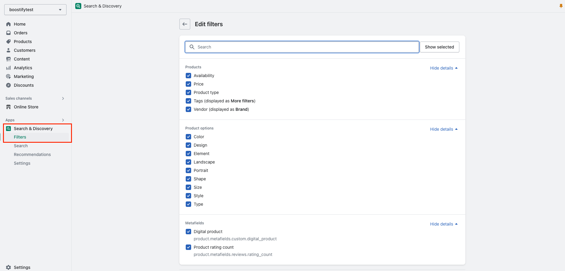
Task: Select the Marketing megaphone icon
Action: (8, 76)
